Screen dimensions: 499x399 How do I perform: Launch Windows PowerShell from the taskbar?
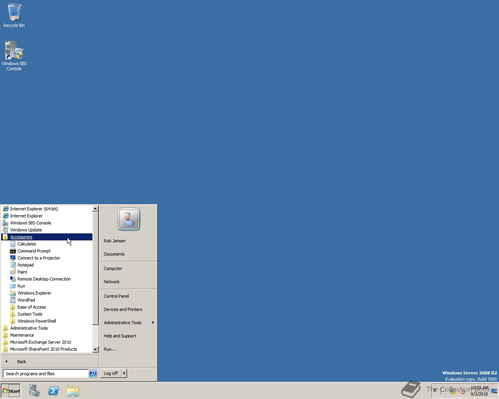[x=53, y=391]
